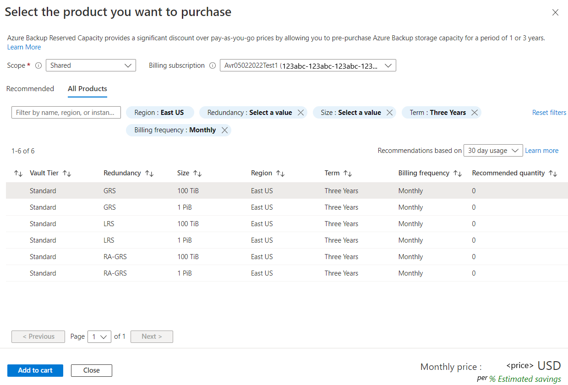Remove the Term filter chip
The image size is (568, 385).
(x=475, y=113)
